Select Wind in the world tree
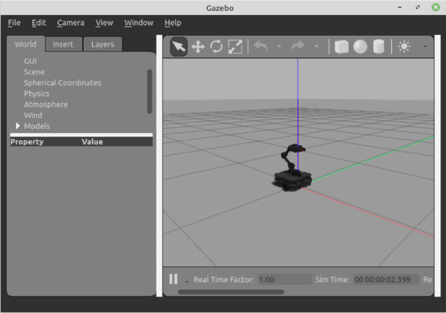The height and width of the screenshot is (313, 446). (33, 115)
